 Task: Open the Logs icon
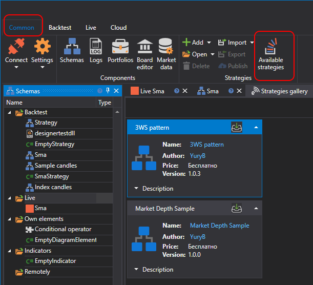point(96,46)
